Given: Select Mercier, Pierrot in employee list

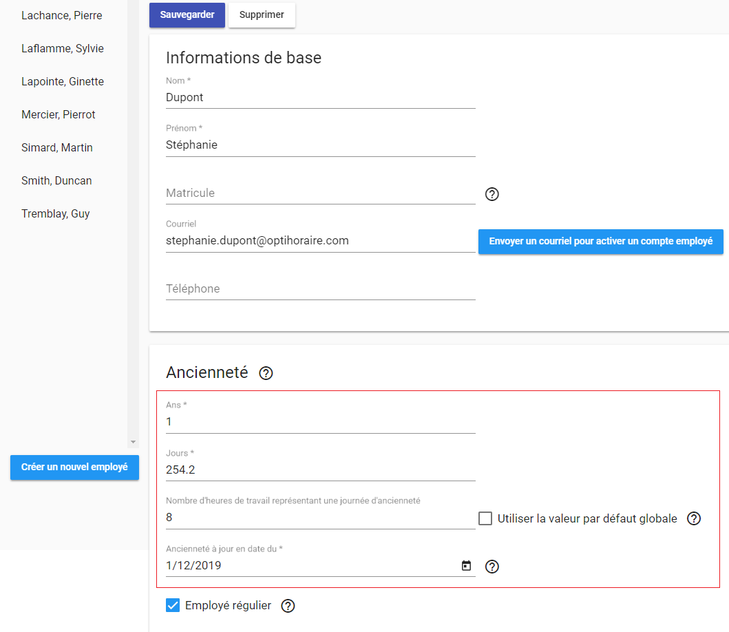Looking at the screenshot, I should coord(58,114).
